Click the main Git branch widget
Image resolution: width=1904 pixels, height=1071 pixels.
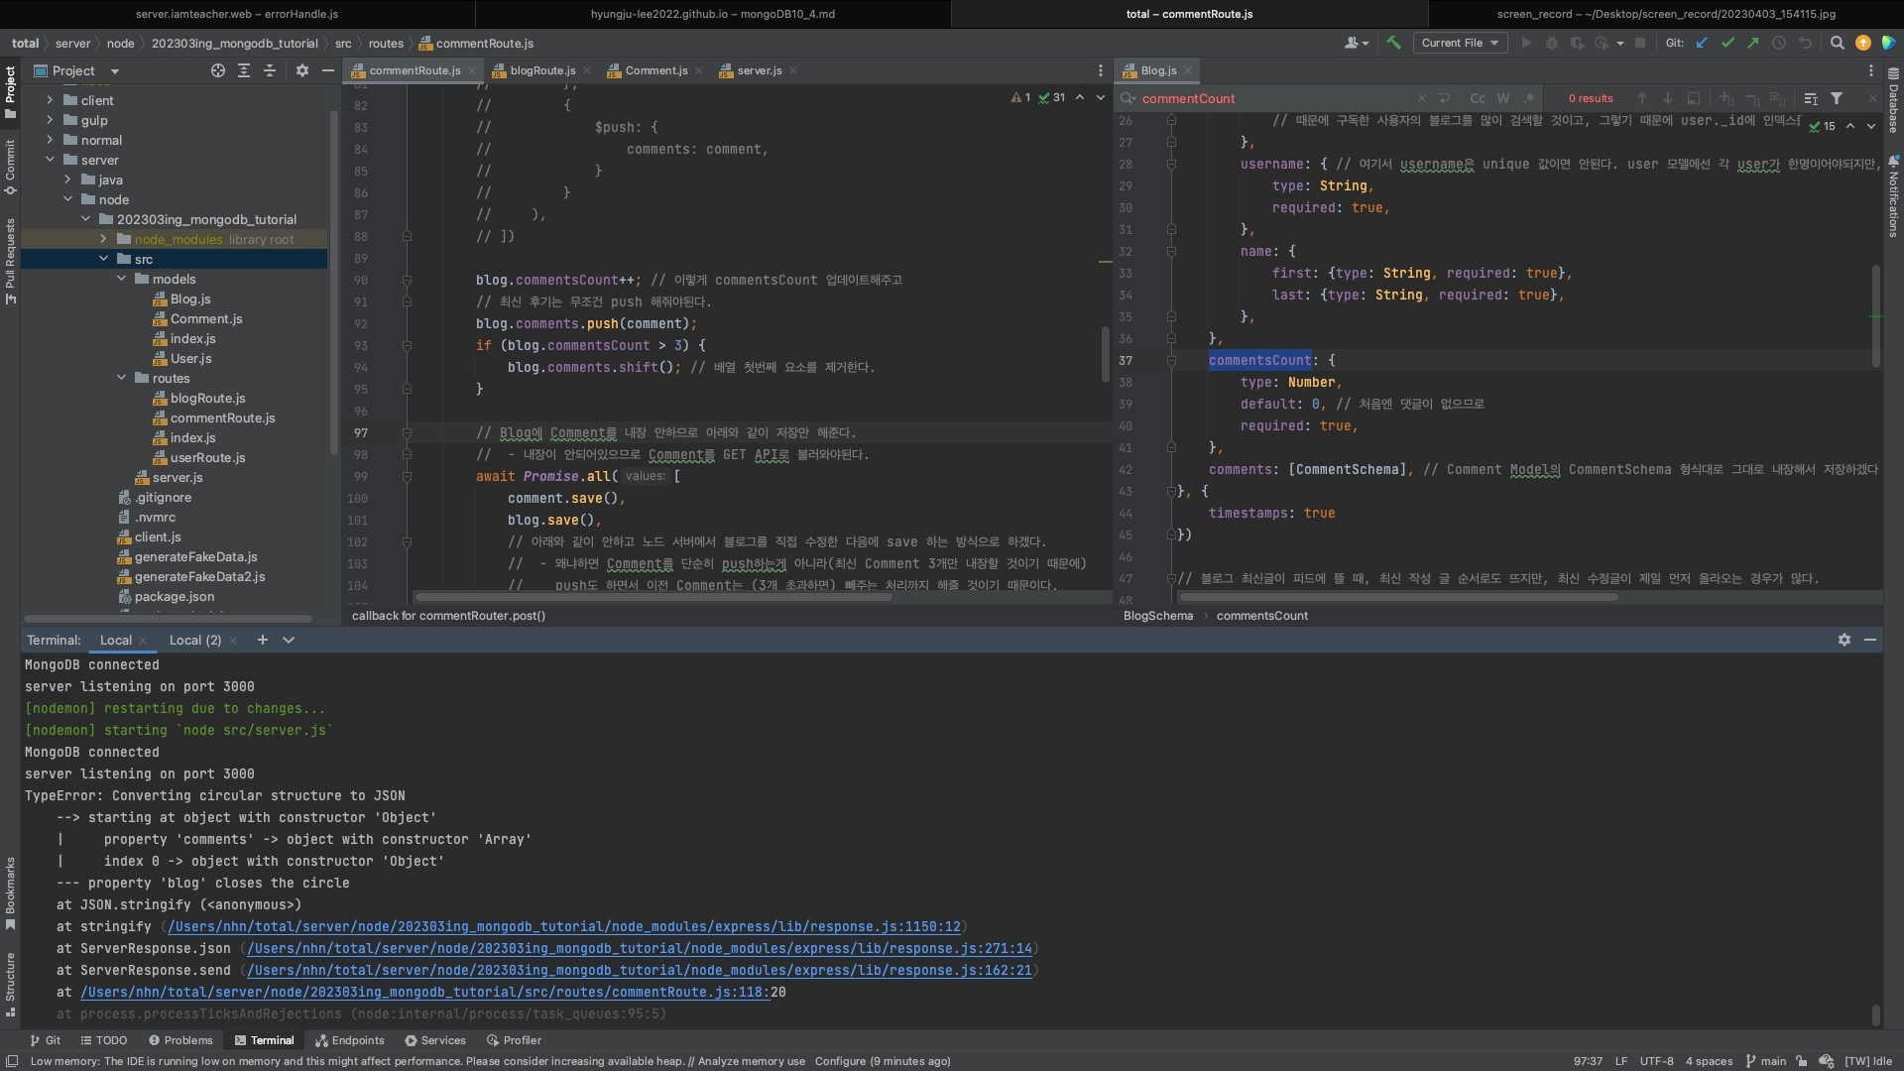[x=1766, y=1061]
